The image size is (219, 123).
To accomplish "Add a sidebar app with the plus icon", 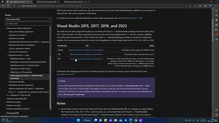I will click(216, 45).
